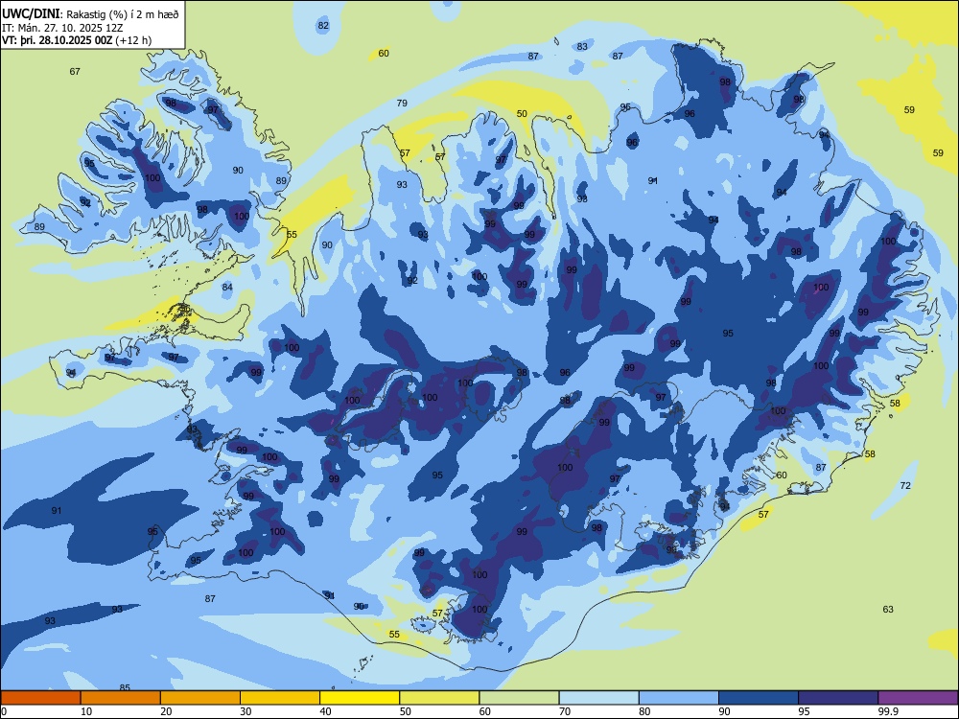Click the '85' humidity value on the map

click(x=125, y=687)
